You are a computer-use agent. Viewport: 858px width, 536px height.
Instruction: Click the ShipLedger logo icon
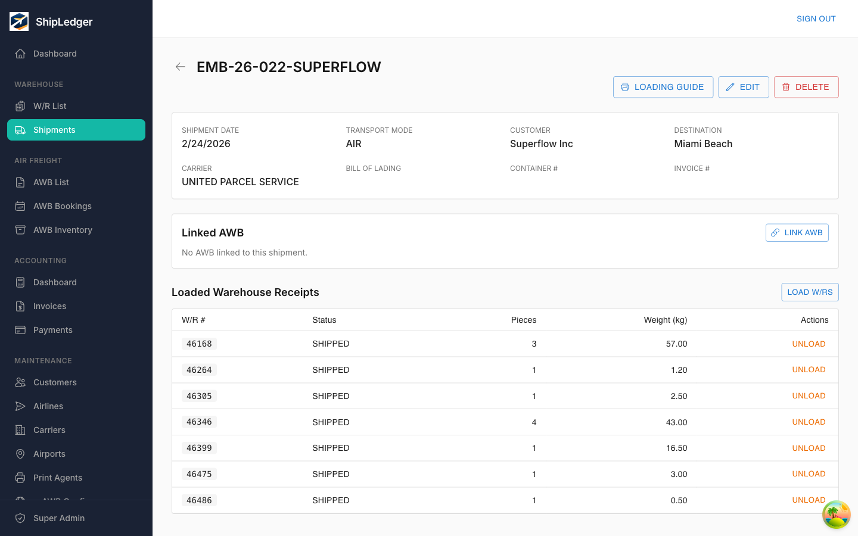click(19, 21)
